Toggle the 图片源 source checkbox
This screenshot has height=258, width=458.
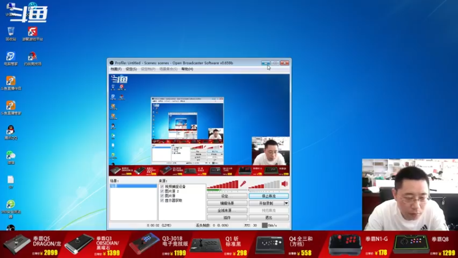coord(162,196)
